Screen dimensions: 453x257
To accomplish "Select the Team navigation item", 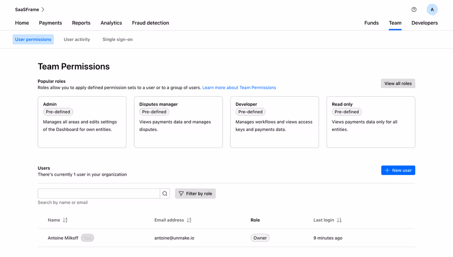I will pyautogui.click(x=395, y=23).
